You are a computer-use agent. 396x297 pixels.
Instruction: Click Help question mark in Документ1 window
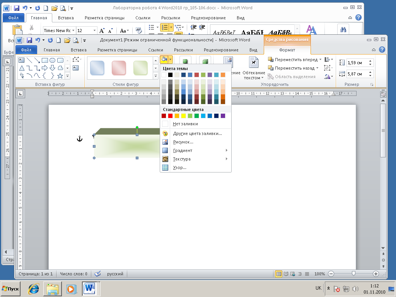tap(382, 49)
